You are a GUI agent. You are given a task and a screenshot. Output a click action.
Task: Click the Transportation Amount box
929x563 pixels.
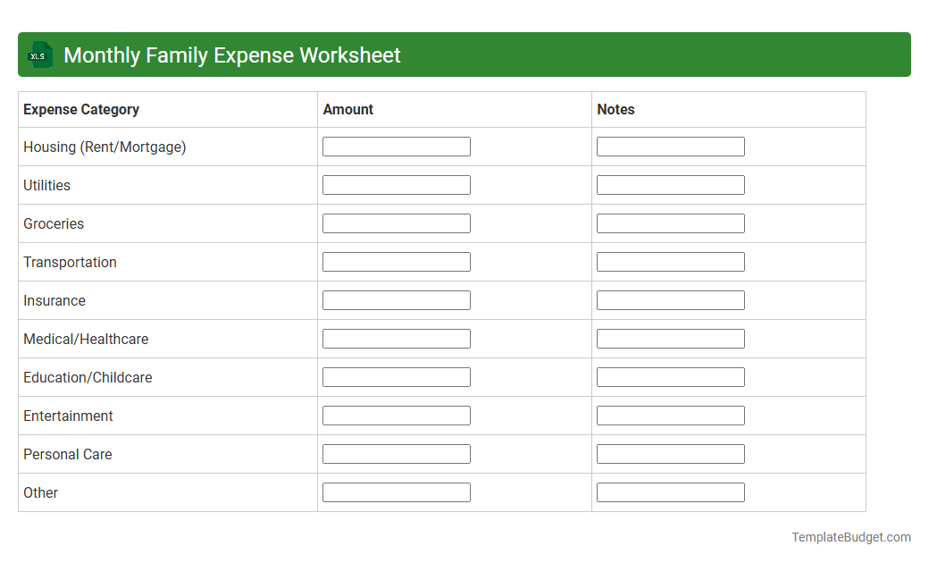click(x=396, y=261)
